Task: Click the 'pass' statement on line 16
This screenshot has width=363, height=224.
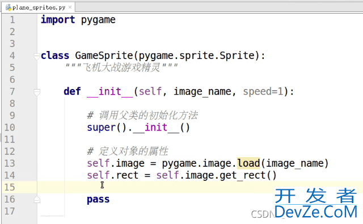Action: [98, 200]
